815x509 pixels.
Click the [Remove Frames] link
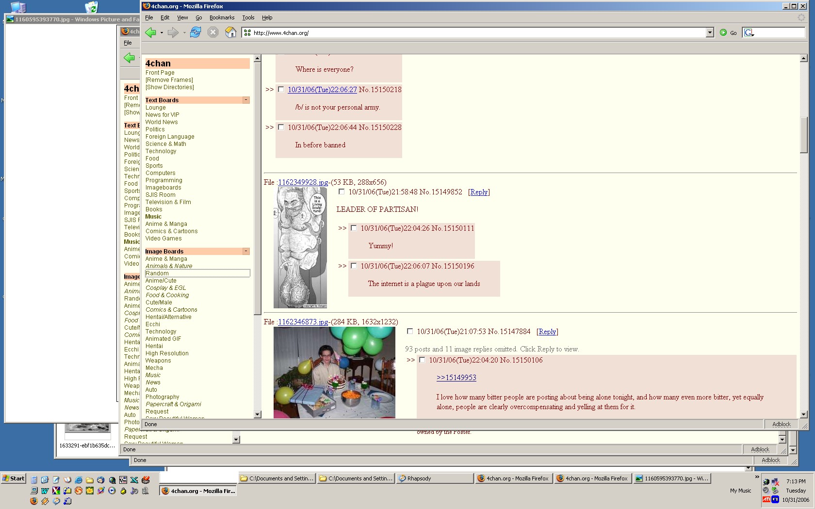click(x=169, y=80)
